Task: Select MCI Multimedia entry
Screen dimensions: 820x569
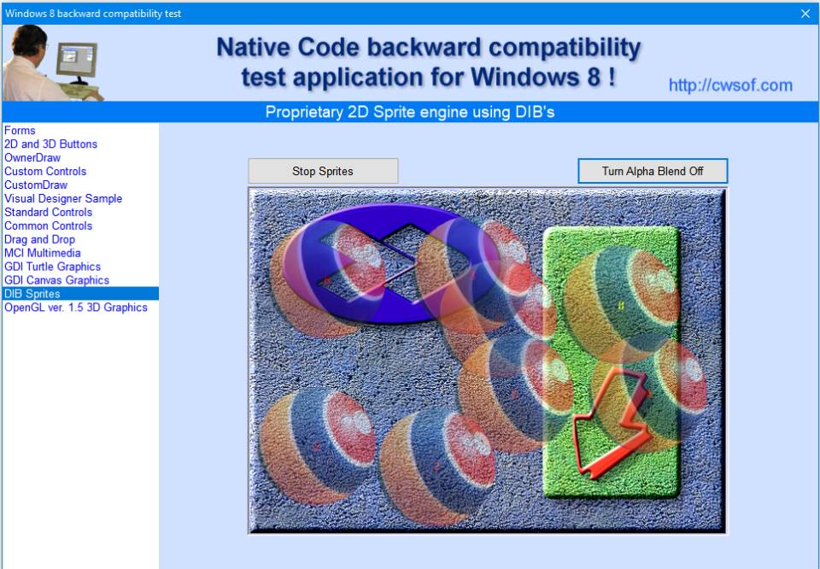Action: [43, 254]
